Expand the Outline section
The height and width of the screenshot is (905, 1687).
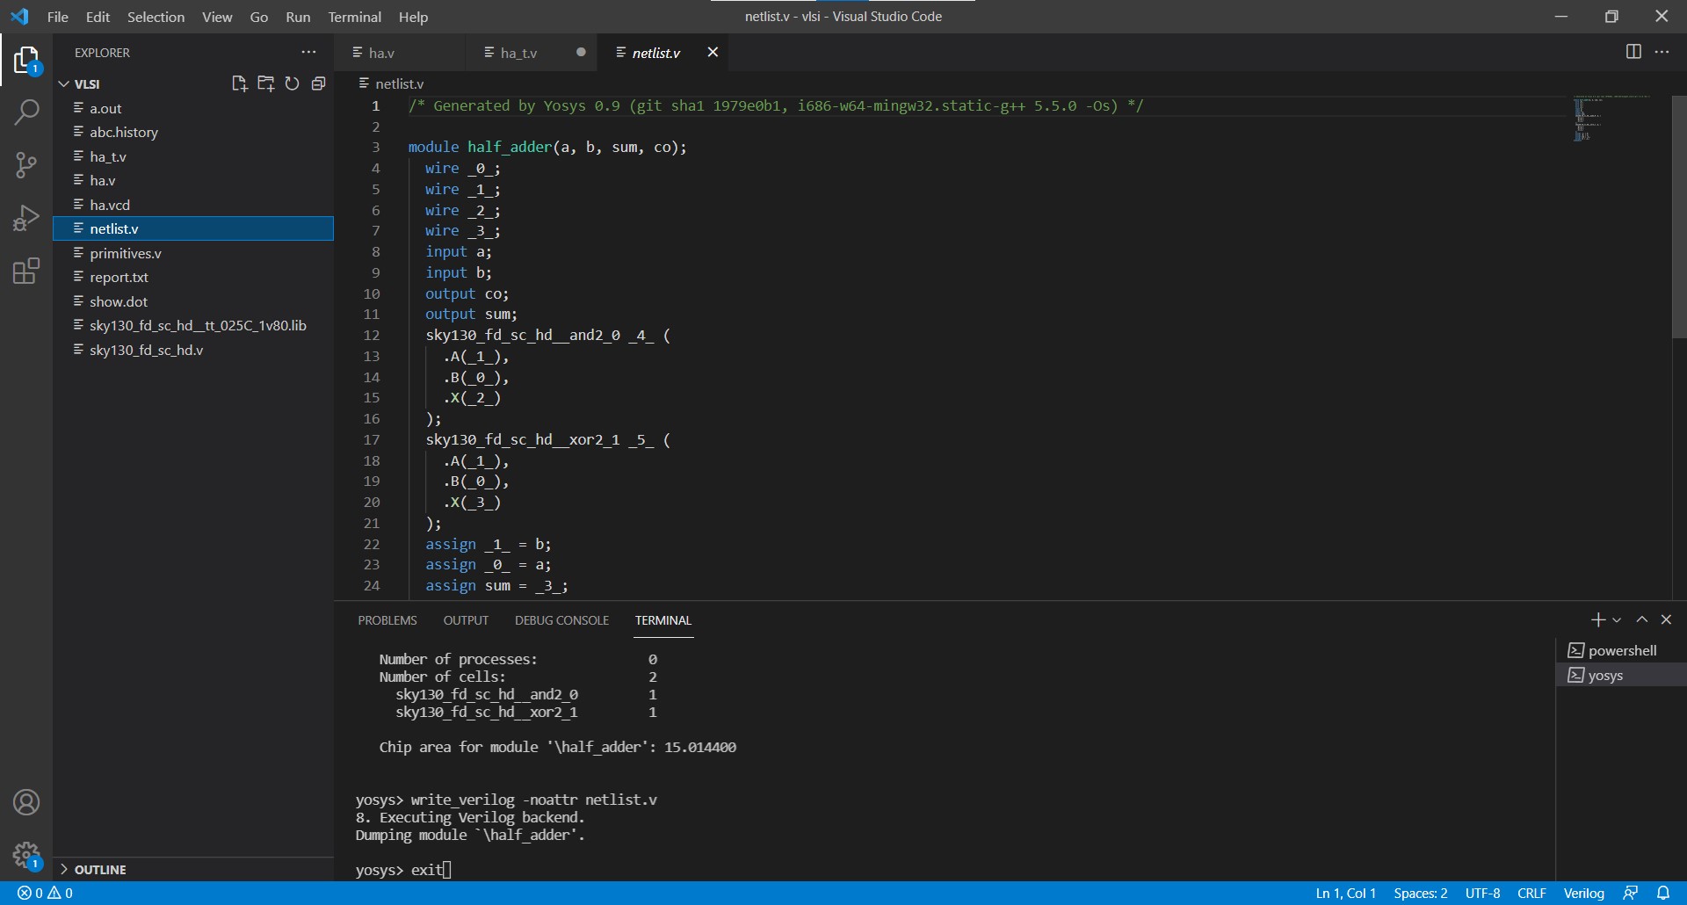pos(193,869)
